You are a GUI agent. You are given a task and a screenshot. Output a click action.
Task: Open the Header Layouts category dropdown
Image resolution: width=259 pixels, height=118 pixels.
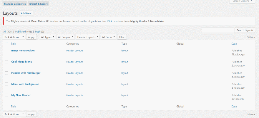[x=88, y=37]
